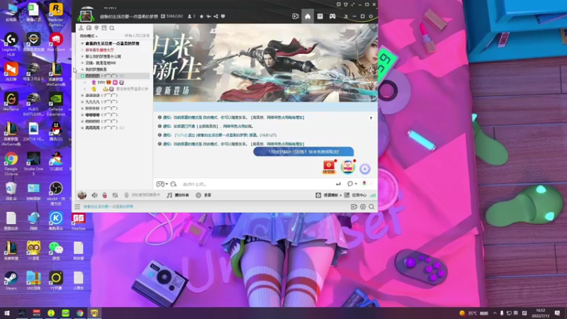Viewport: 567px width, 319px height.
Task: Click the blue promotional banner button in chat
Action: [303, 152]
